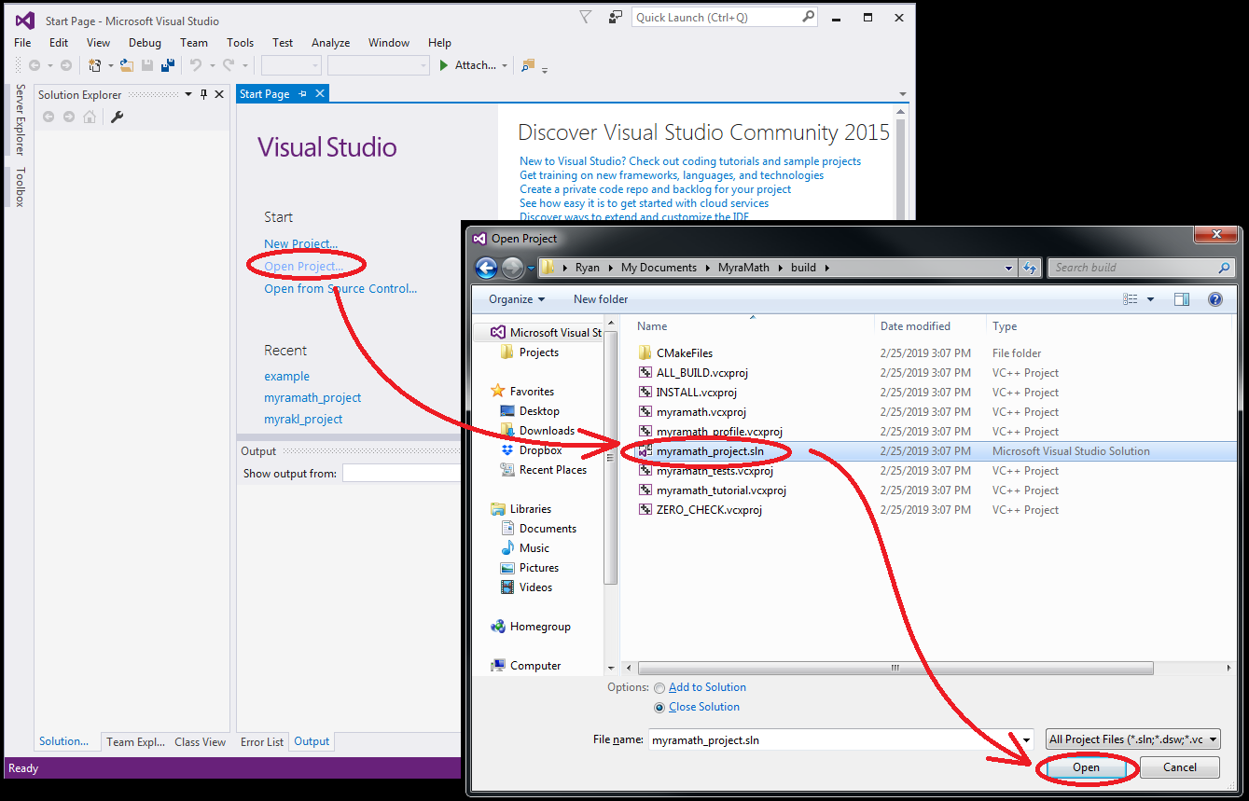This screenshot has width=1249, height=801.
Task: Select the ZERO_CHECK.vcxproj file
Action: coord(709,510)
